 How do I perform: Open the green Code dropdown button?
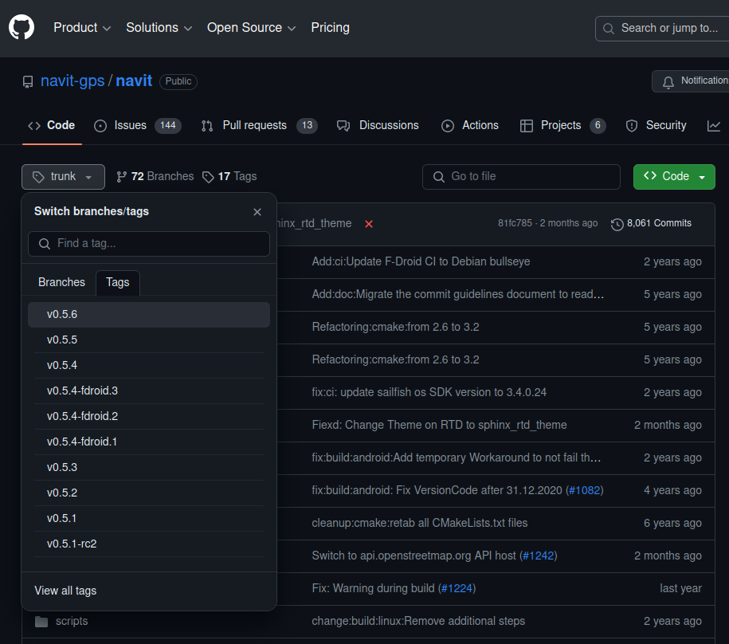(674, 177)
